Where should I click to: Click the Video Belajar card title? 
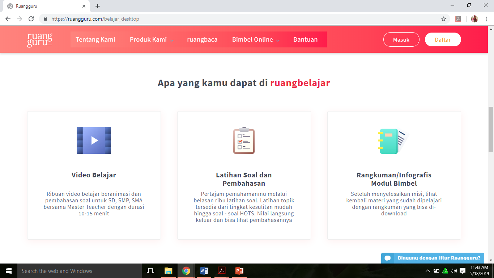click(94, 175)
